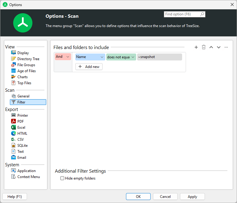Screen dimensions: 237x203
Task: Click the Text document icon
Action: [13, 152]
